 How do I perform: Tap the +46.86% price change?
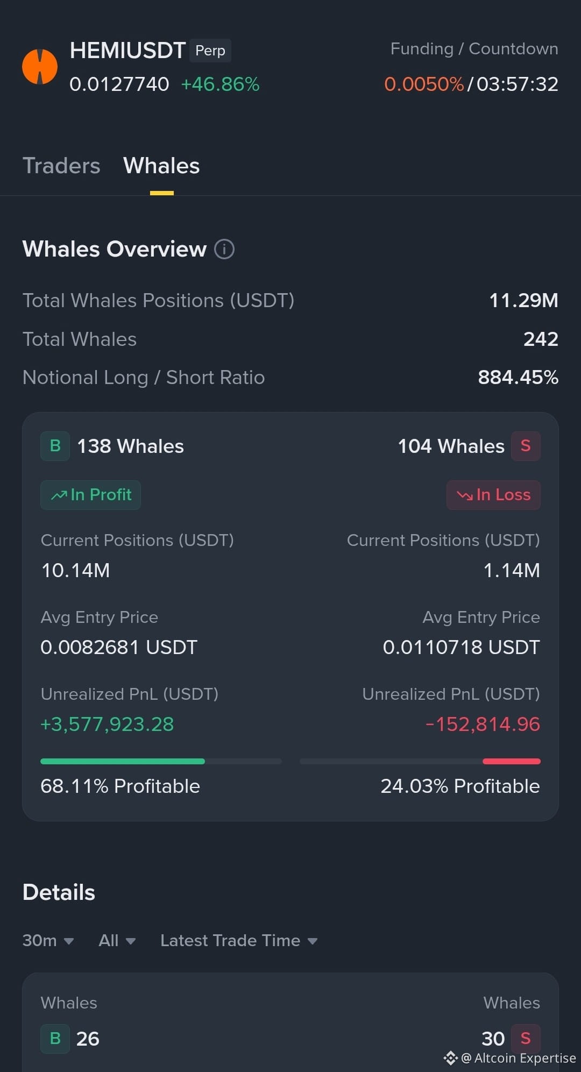point(220,84)
